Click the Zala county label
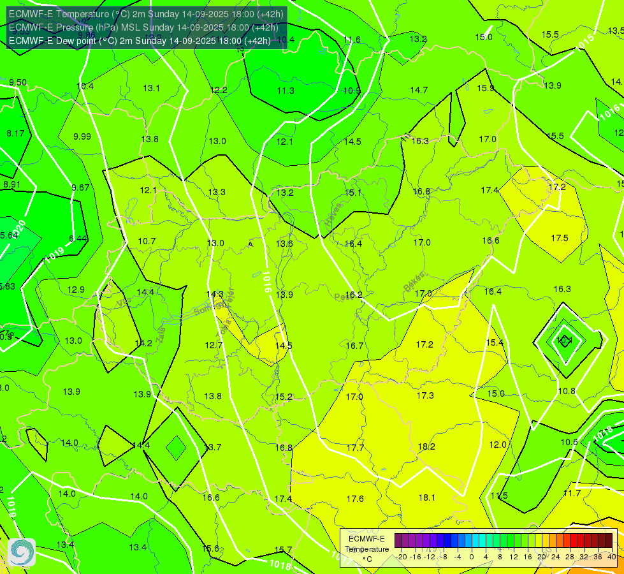Viewport: 624px width, 574px height. [x=161, y=335]
